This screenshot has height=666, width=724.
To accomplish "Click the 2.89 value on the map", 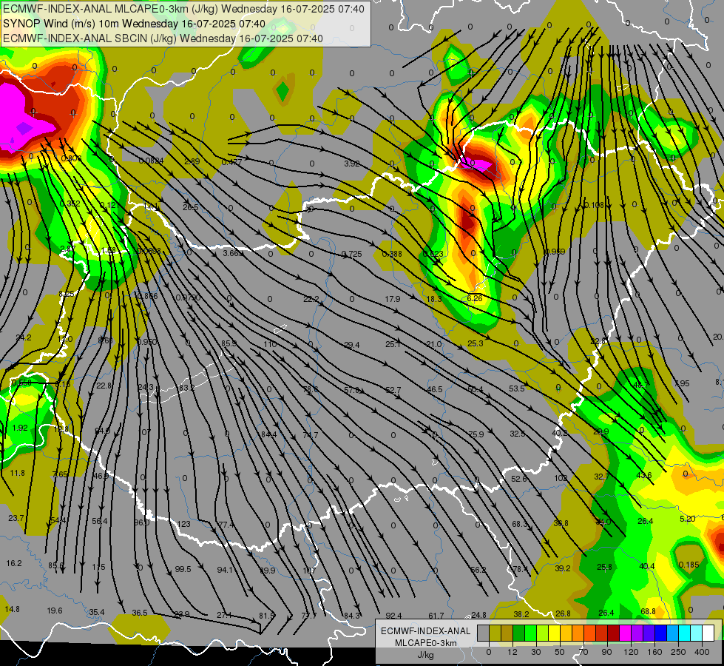I will point(192,161).
